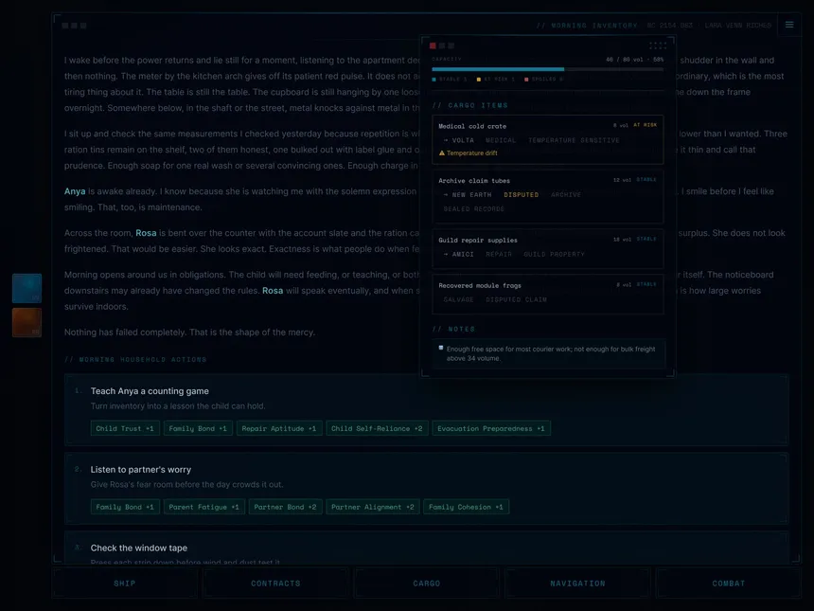Select the blue portrait thumbnail in the sidebar
The height and width of the screenshot is (611, 814).
click(x=27, y=288)
